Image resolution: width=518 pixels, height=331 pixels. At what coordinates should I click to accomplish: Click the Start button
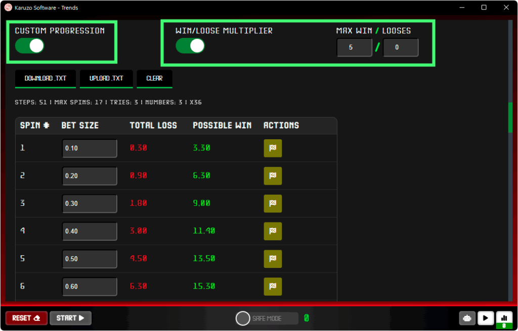pyautogui.click(x=70, y=318)
